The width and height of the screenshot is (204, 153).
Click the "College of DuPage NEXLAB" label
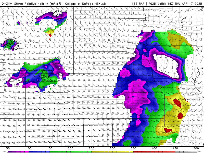tap(85, 4)
